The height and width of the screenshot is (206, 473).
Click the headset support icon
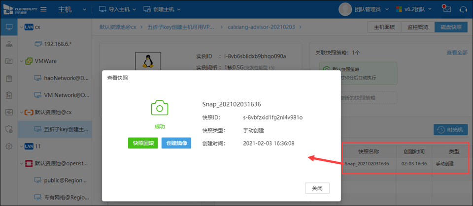pyautogui.click(x=463, y=9)
